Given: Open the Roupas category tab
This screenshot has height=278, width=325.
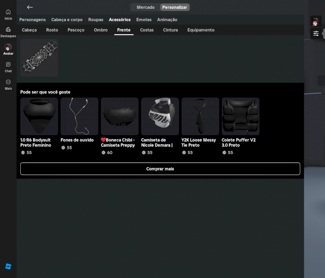Looking at the screenshot, I should pyautogui.click(x=95, y=19).
